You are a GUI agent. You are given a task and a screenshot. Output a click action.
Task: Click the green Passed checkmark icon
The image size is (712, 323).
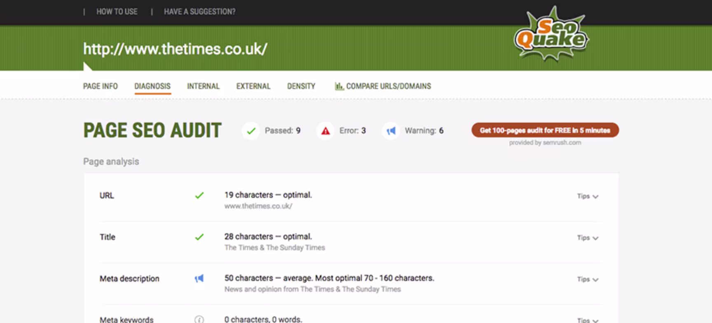pyautogui.click(x=251, y=131)
